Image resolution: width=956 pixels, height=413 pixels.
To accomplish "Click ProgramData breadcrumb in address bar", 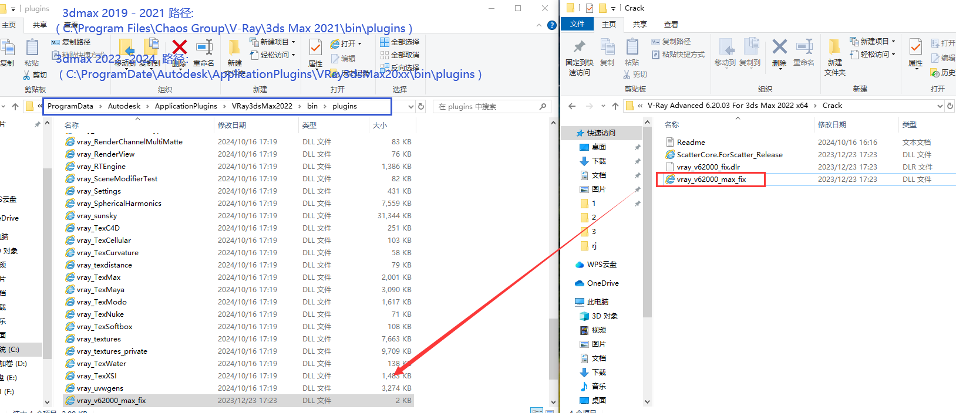I will click(x=70, y=106).
